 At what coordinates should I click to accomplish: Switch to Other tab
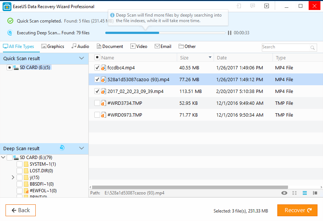(x=187, y=46)
